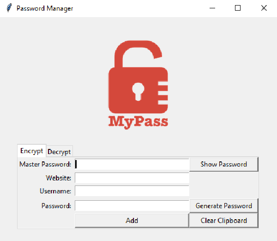
Task: Click the "Username:" label text
Action: click(55, 191)
